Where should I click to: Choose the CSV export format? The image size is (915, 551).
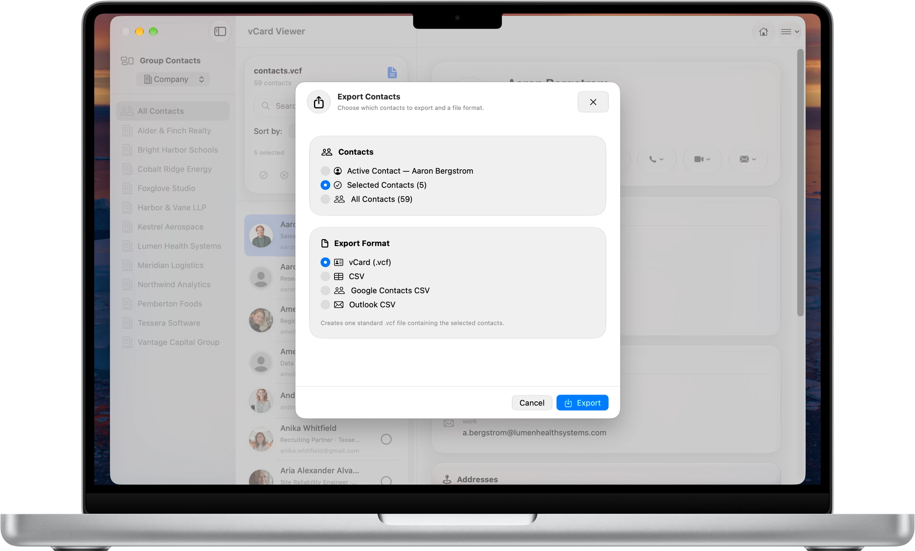[x=342, y=276]
